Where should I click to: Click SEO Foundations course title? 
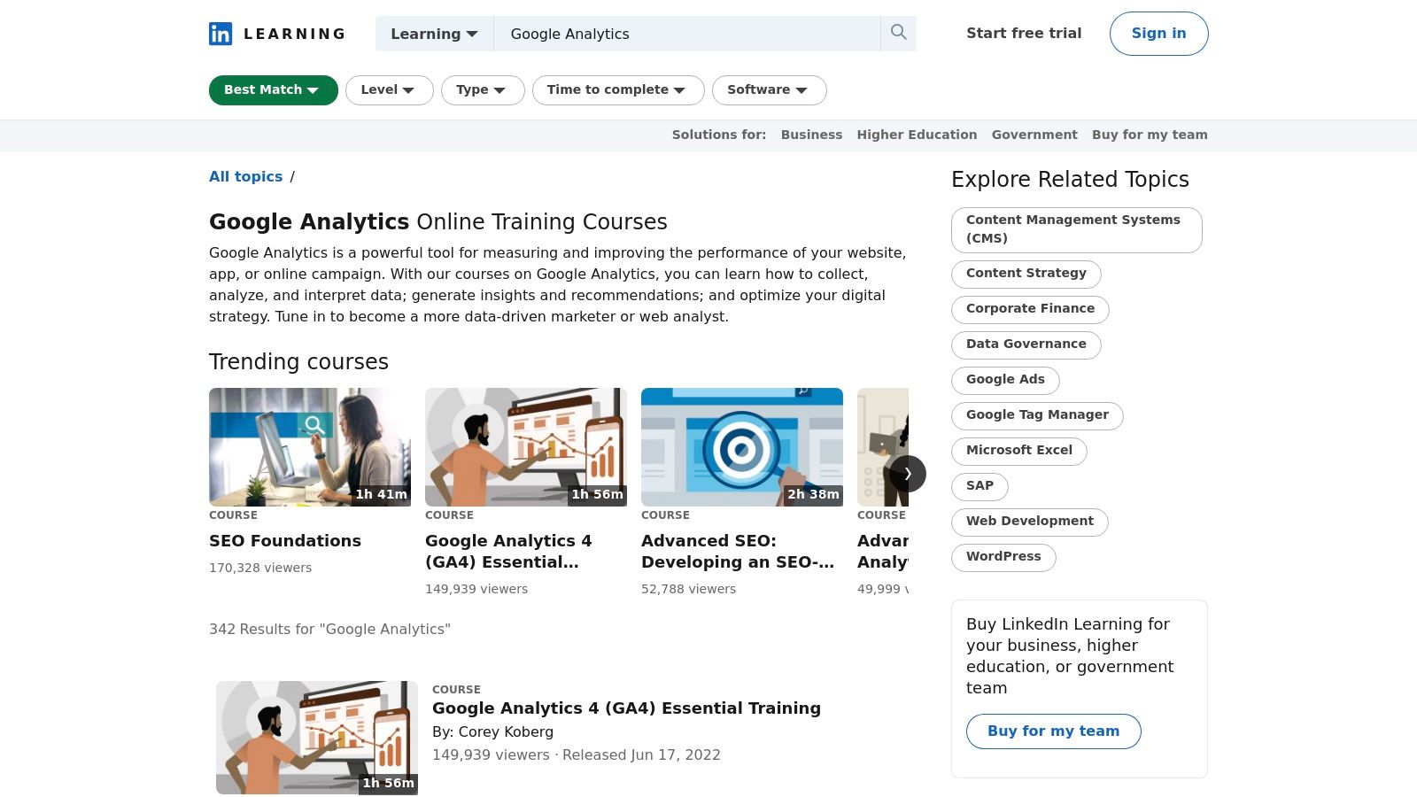[x=285, y=541]
